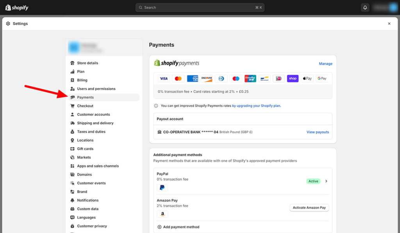This screenshot has height=233, width=400.
Task: Open the View payouts link
Action: 318,132
